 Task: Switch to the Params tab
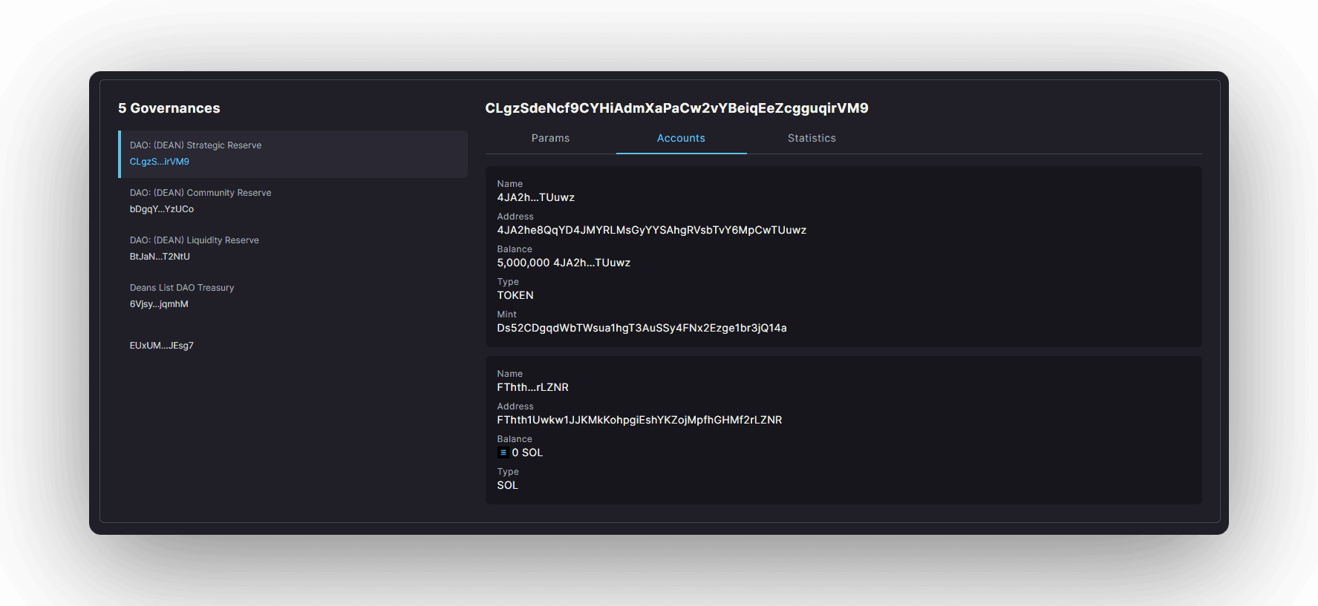click(x=550, y=138)
